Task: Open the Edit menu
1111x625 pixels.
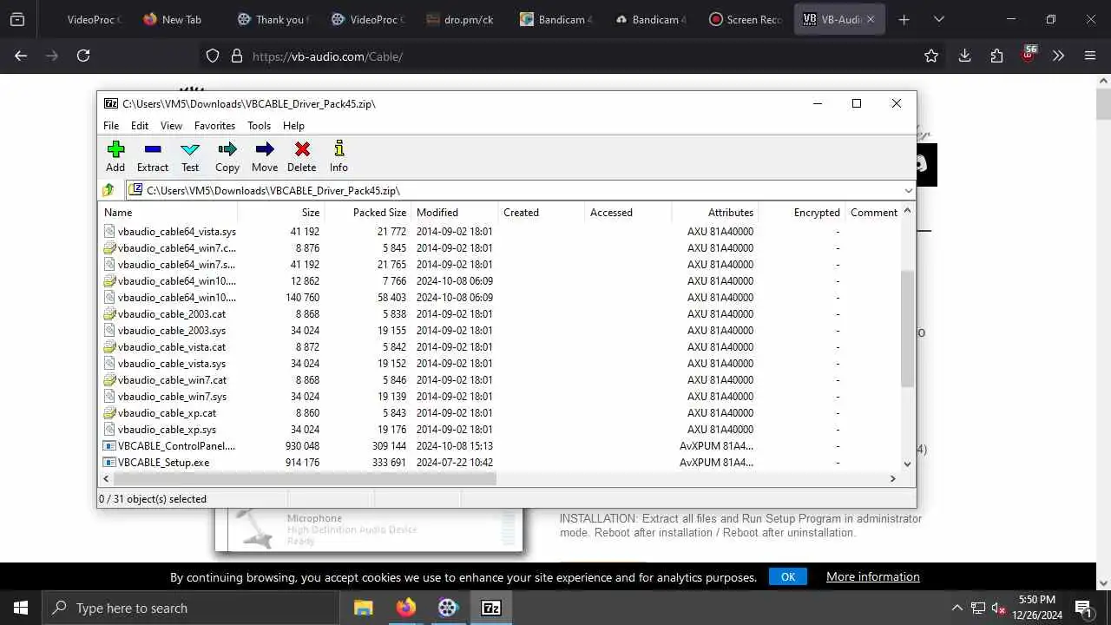Action: [x=140, y=126]
